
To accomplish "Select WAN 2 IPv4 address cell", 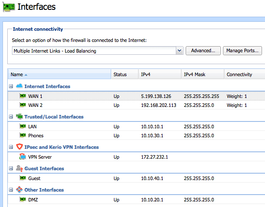I will (159, 105).
